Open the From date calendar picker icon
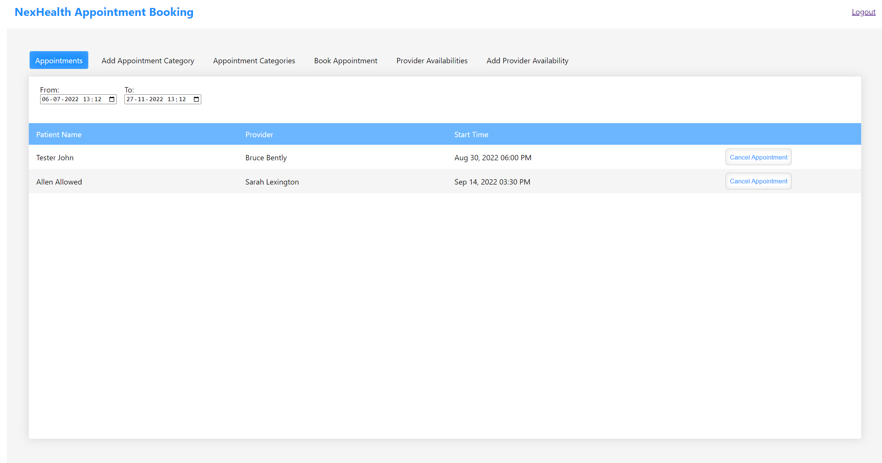Viewport: 882px width, 463px height. tap(112, 99)
